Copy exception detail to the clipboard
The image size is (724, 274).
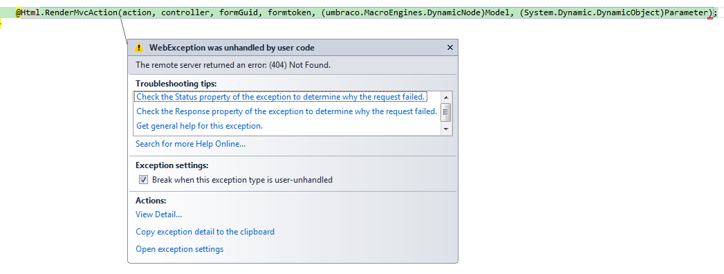tap(205, 232)
